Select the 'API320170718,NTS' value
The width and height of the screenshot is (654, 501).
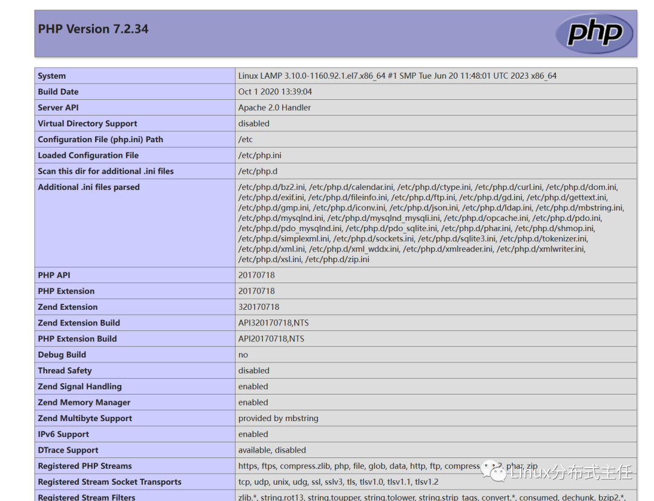[x=273, y=323]
